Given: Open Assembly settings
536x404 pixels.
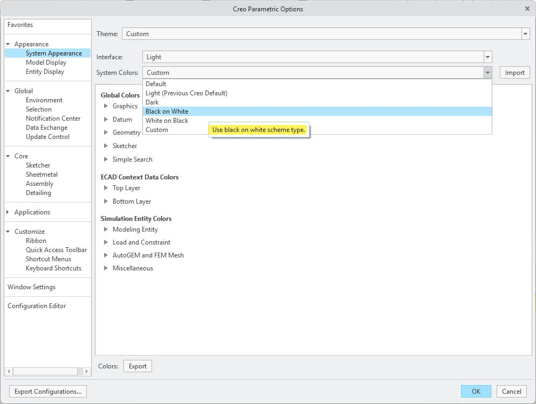Looking at the screenshot, I should coord(40,184).
